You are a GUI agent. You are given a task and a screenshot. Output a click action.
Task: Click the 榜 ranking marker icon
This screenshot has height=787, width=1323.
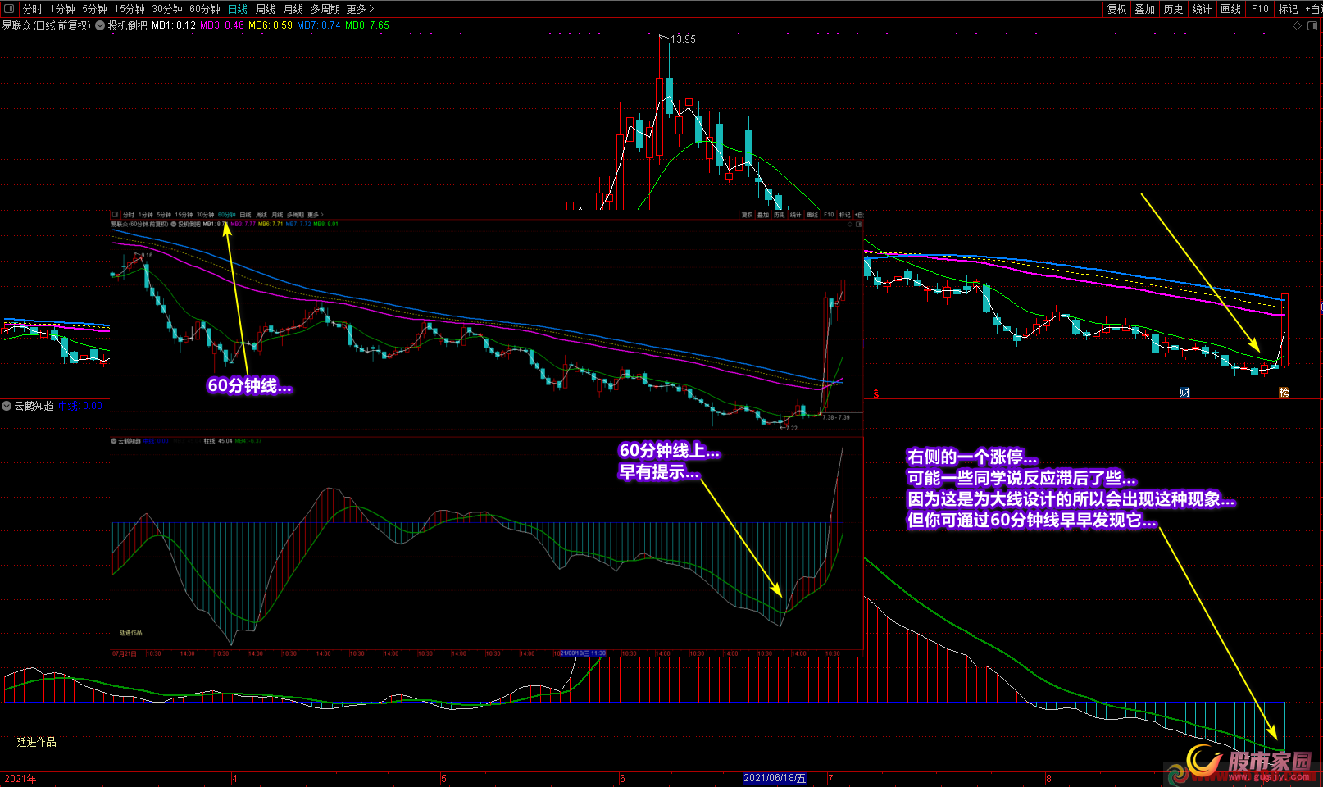pos(1284,393)
